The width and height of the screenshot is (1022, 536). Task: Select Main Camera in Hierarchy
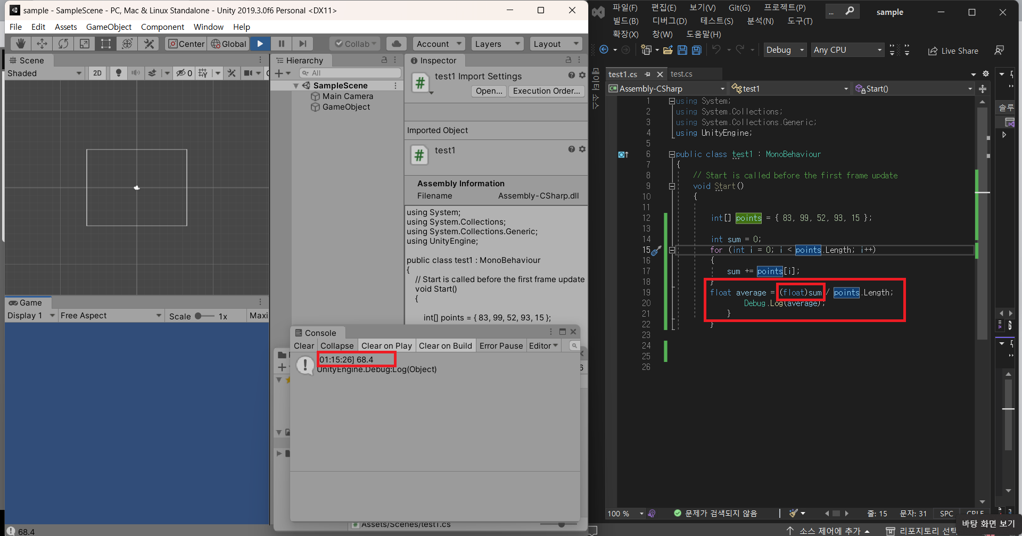(348, 96)
